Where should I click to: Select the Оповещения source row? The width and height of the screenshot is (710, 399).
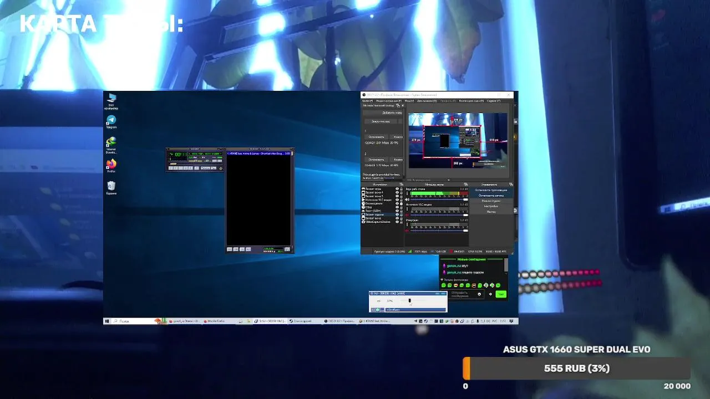tap(383, 203)
